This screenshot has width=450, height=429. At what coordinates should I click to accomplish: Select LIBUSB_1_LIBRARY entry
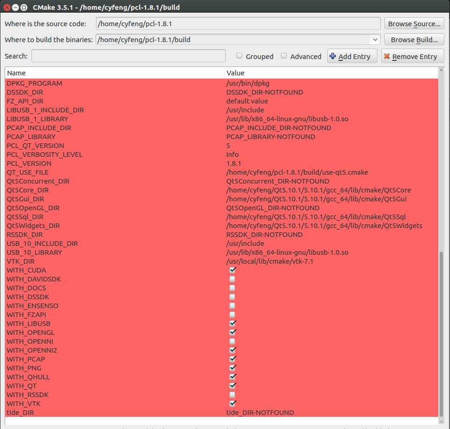pos(221,119)
